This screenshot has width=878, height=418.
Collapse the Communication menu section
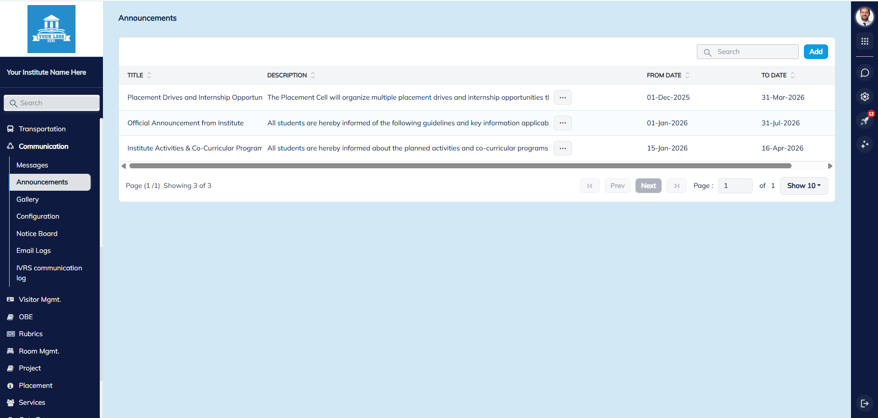tap(43, 146)
